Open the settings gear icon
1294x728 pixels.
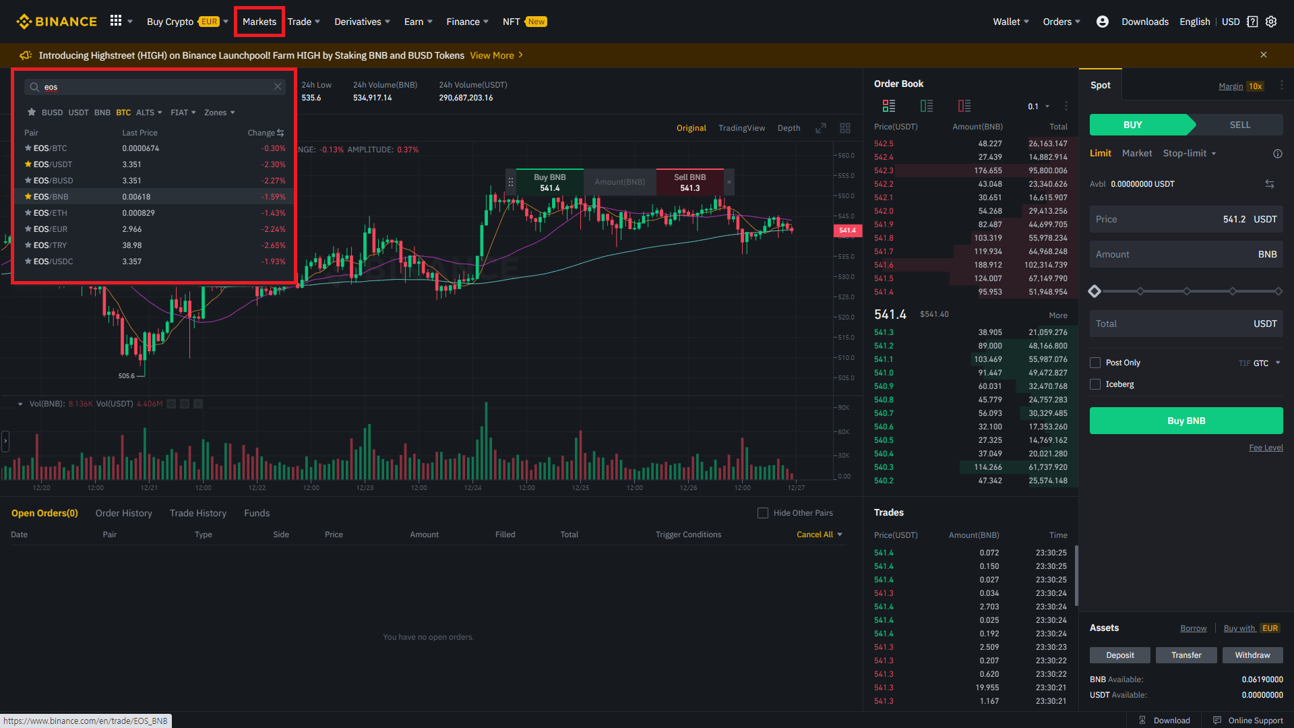tap(1271, 22)
